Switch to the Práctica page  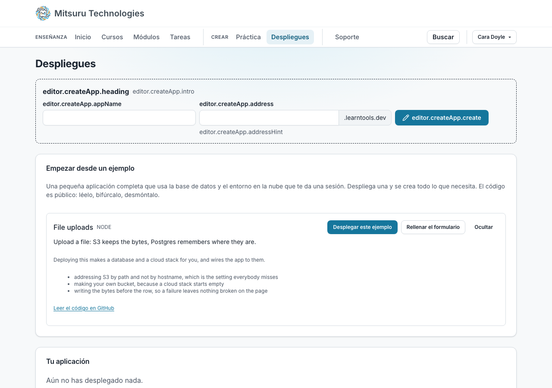click(248, 37)
